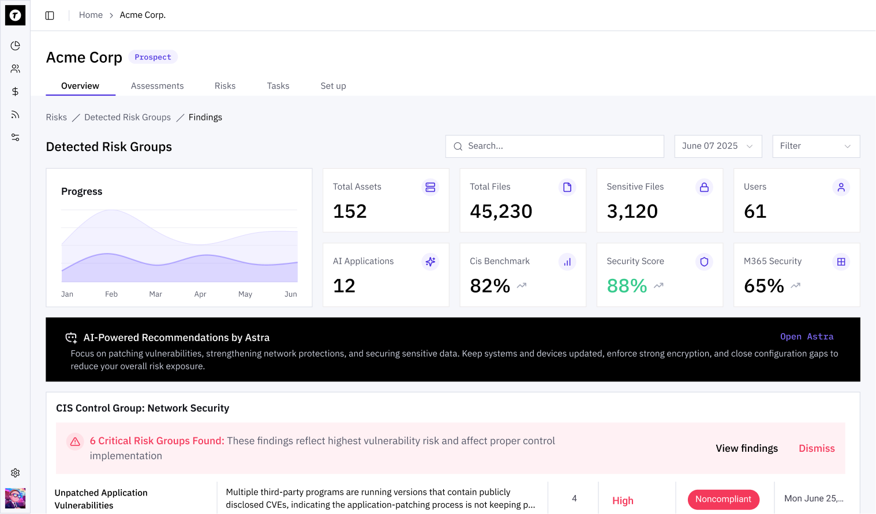Click the user avatar thumbnail in sidebar
This screenshot has width=876, height=514.
tap(16, 498)
